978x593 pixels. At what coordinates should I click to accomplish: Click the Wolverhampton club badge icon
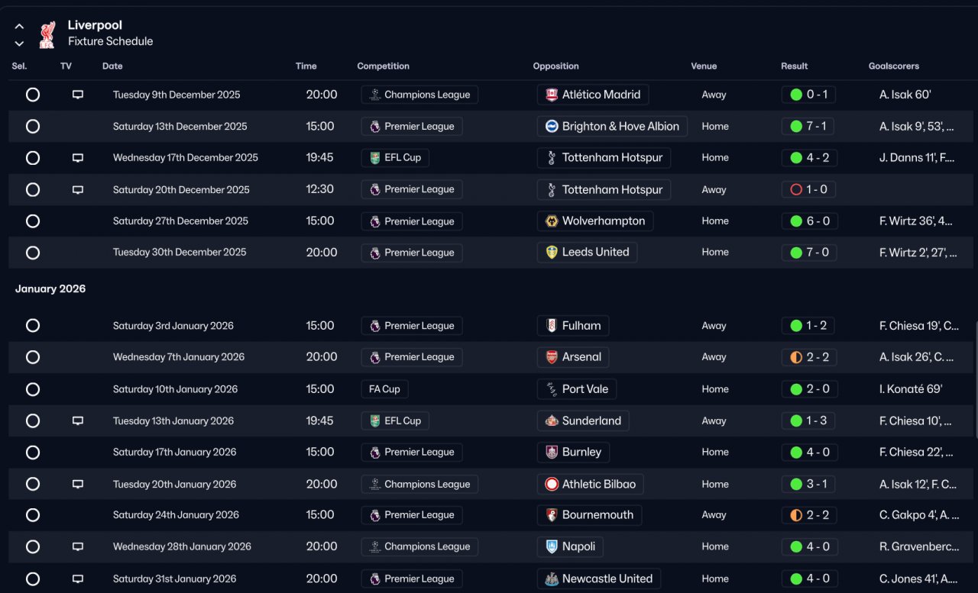coord(552,221)
